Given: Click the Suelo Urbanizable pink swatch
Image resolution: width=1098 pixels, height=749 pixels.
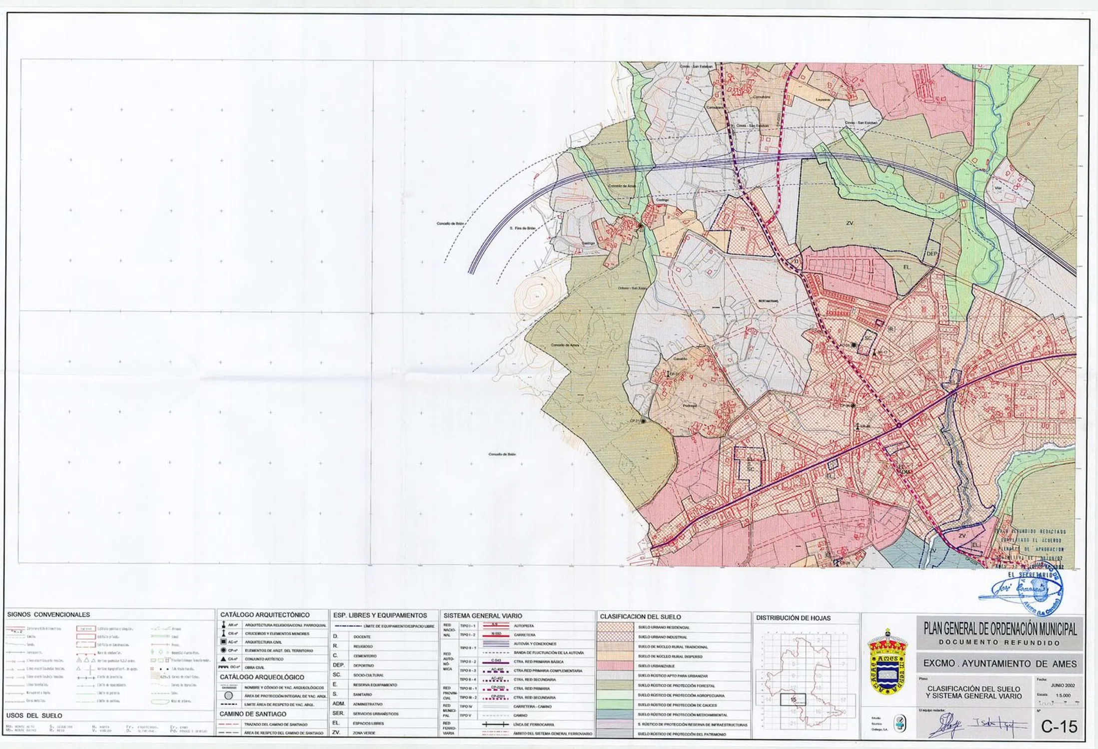Looking at the screenshot, I should point(616,666).
